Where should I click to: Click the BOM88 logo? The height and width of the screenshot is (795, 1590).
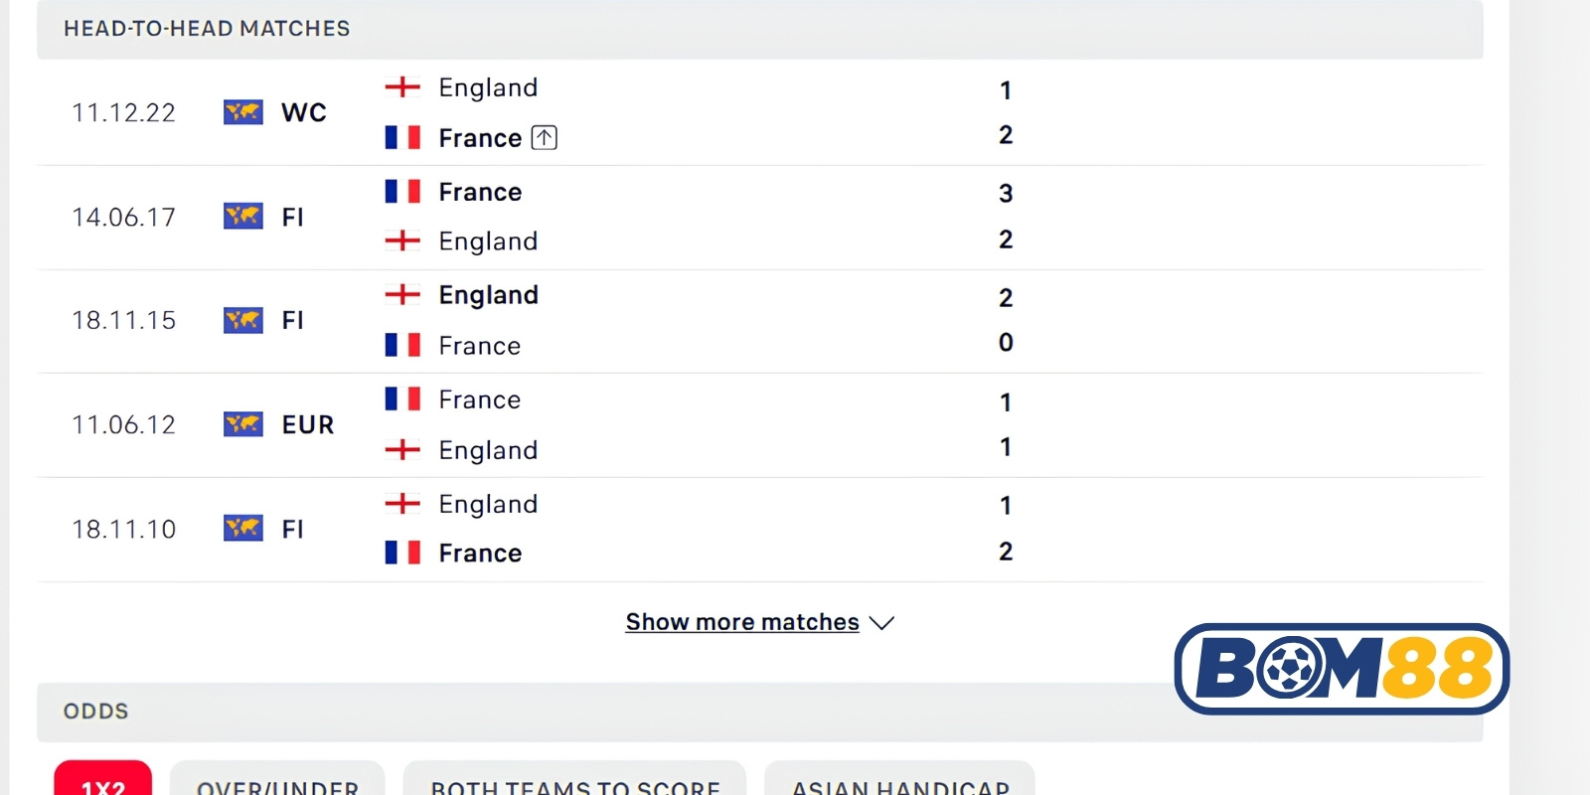tap(1342, 669)
